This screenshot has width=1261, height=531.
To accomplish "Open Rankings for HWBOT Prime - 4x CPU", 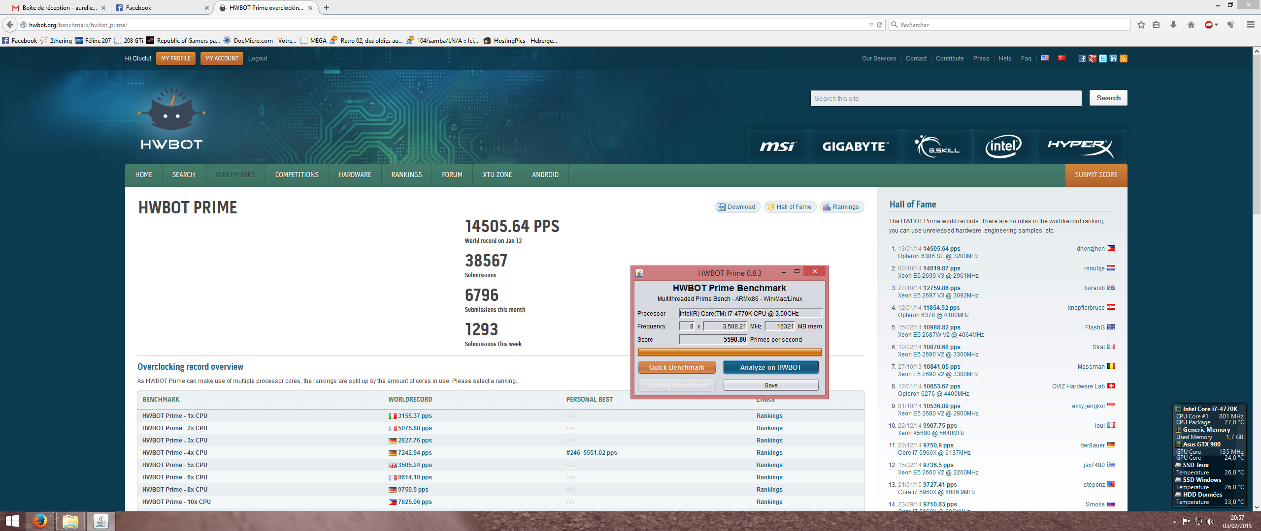I will tap(769, 453).
